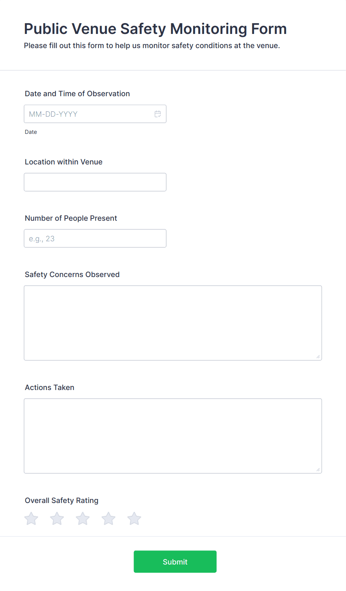The width and height of the screenshot is (346, 591).
Task: Click the Date and Time of Observation label
Action: 77,94
